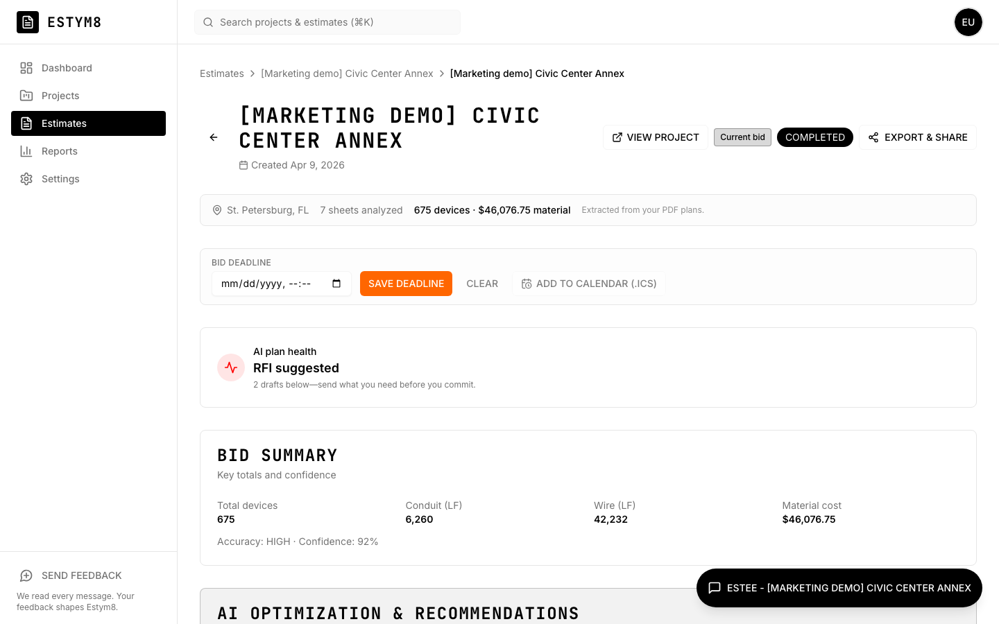Switch to the Current bid tab
Screen dimensions: 999x624
742,137
